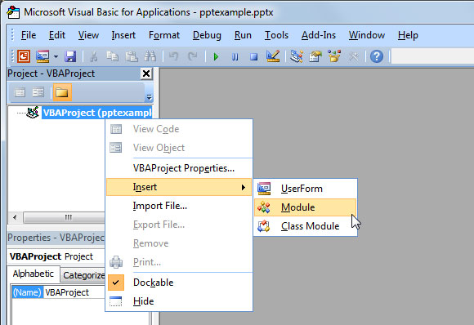Image resolution: width=474 pixels, height=325 pixels.
Task: Switch to Alphabetic properties tab
Action: [x=34, y=274]
